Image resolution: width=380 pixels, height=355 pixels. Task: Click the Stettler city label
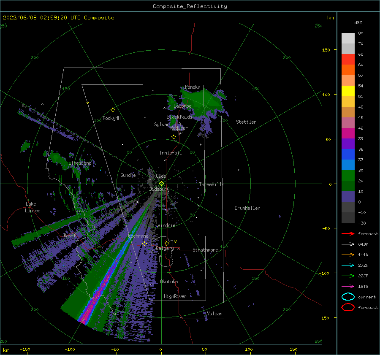[246, 122]
